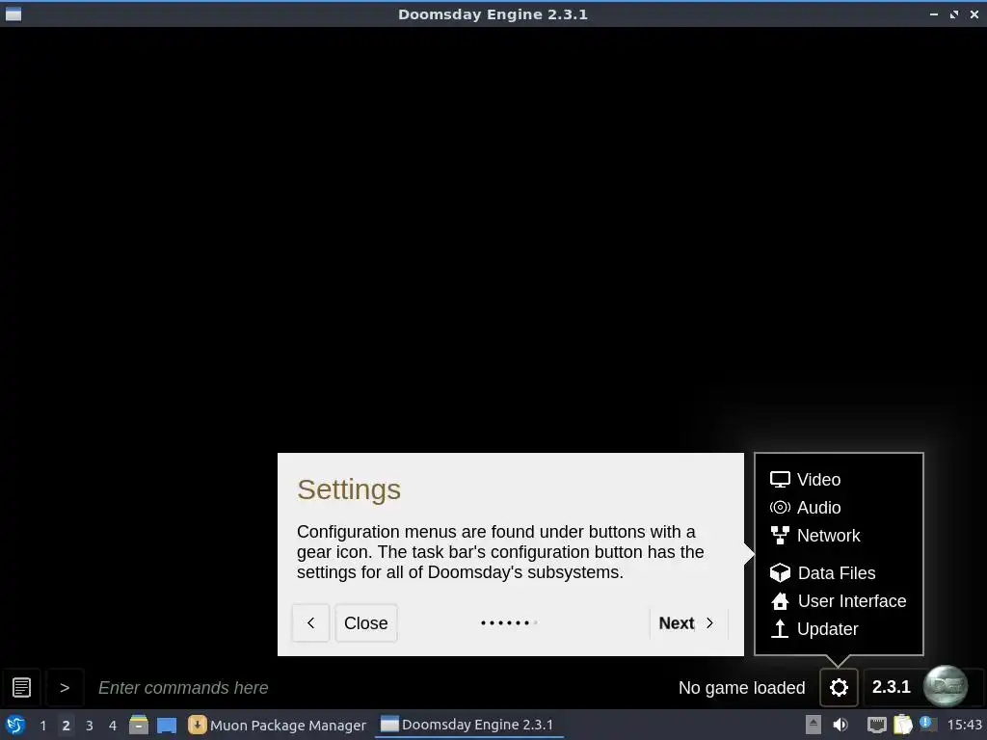Open the title bar window menu icon
This screenshot has height=740, width=987.
pos(13,13)
